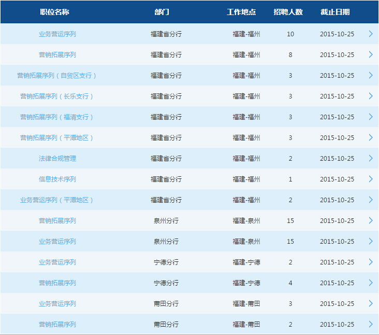The image size is (379, 335).
Task: Select 营销拓展序列 link for 莆田分行
Action: point(57,324)
